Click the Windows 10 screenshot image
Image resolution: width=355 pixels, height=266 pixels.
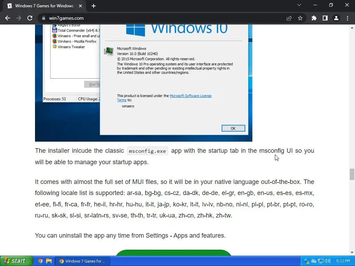[x=144, y=83]
